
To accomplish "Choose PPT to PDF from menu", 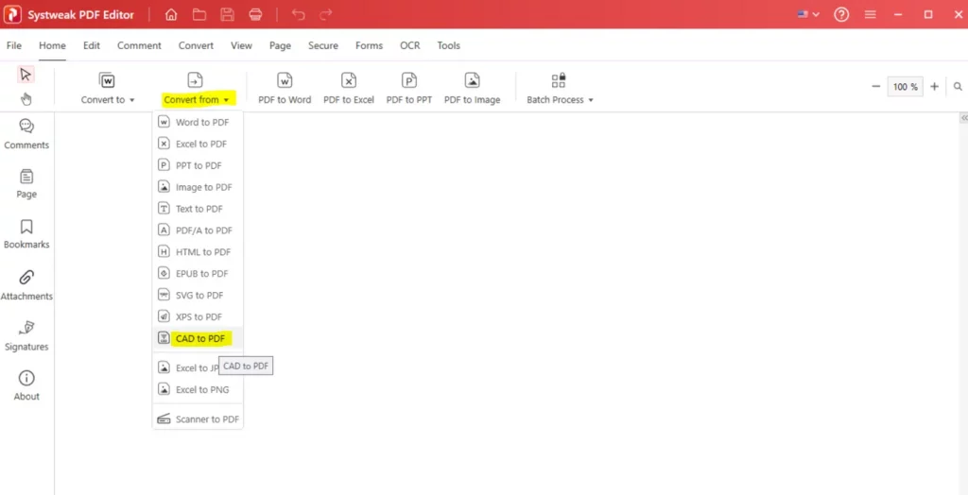I will tap(198, 165).
